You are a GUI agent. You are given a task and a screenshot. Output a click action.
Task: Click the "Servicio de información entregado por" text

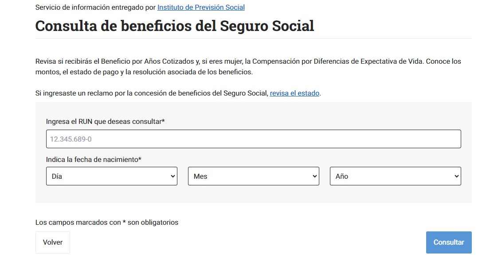tap(95, 8)
